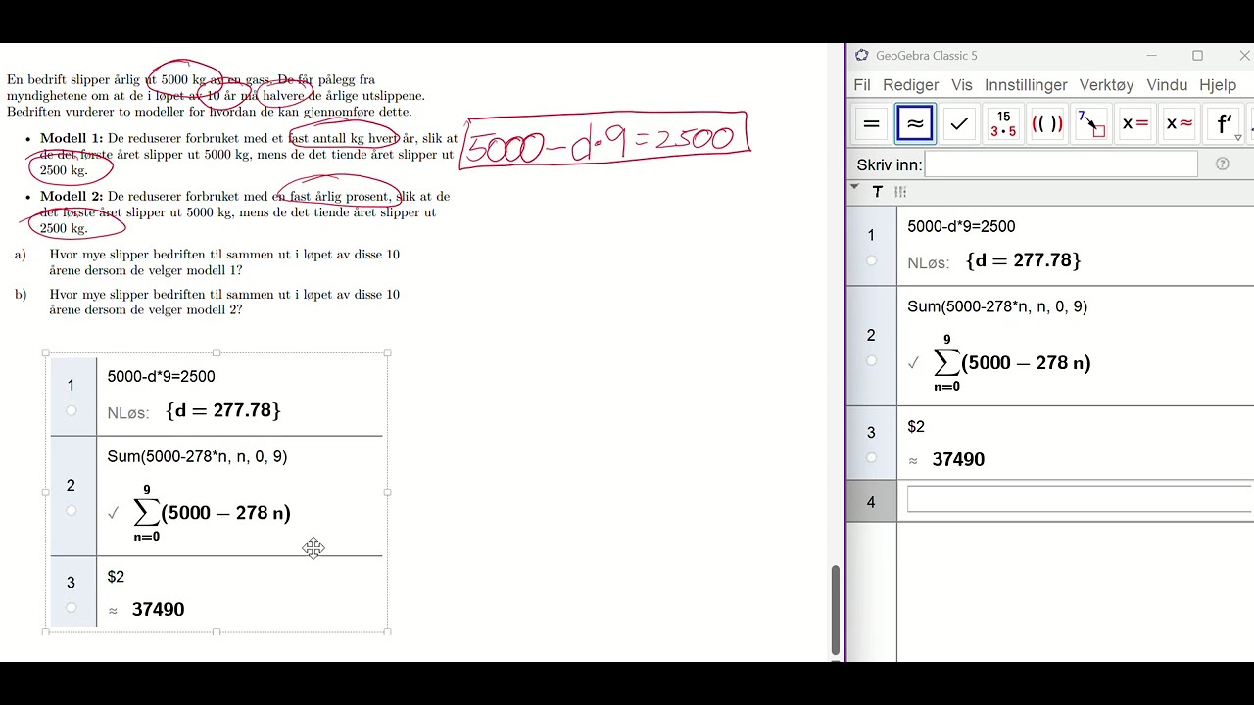Image resolution: width=1254 pixels, height=705 pixels.
Task: Open the Vindu menu
Action: pos(1167,85)
